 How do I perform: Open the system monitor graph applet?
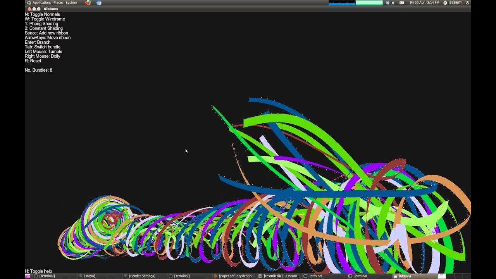(355, 3)
